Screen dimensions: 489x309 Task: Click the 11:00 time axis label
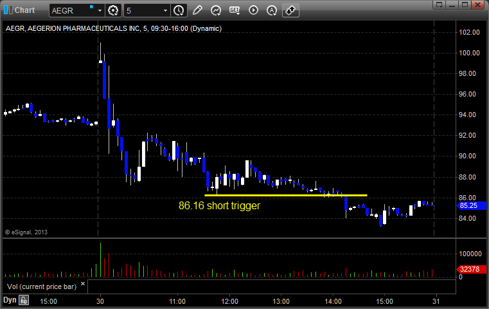point(177,301)
